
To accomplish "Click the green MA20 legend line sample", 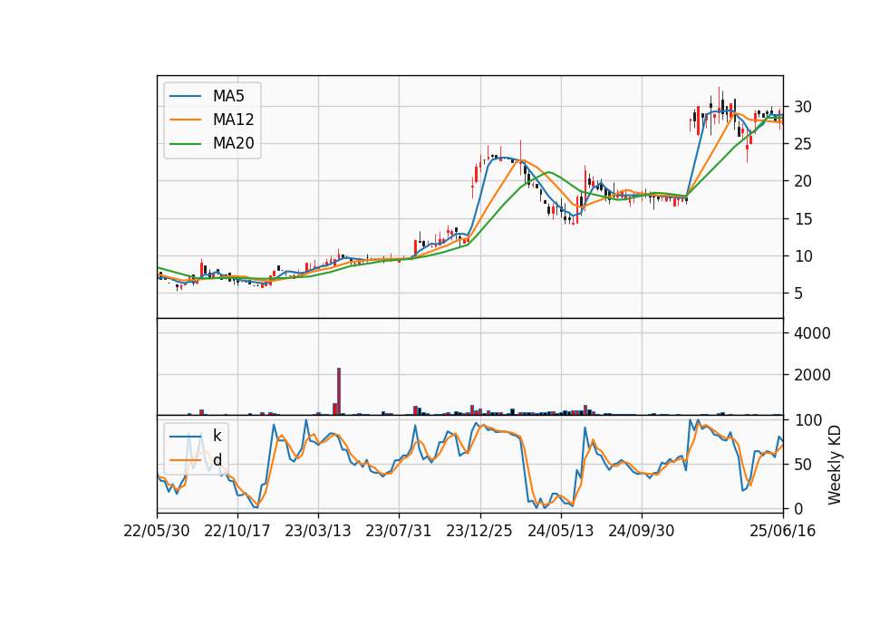I will (x=185, y=144).
